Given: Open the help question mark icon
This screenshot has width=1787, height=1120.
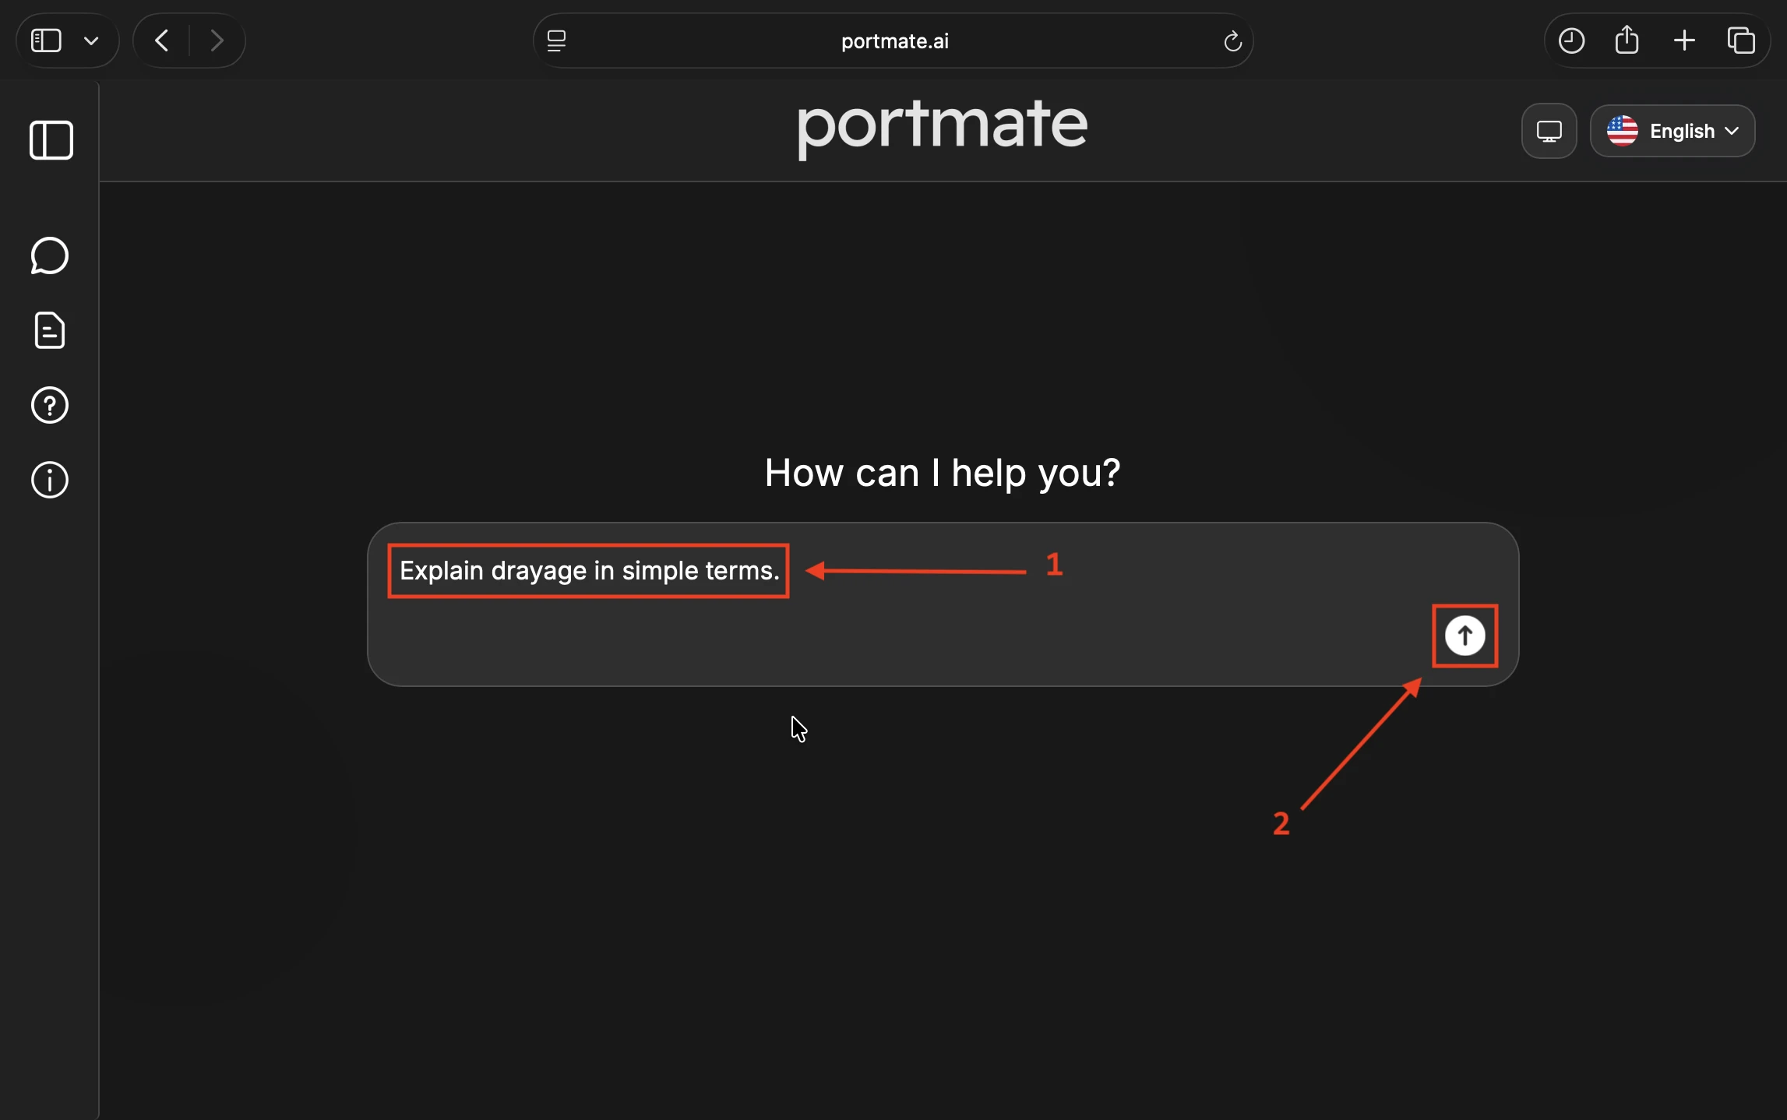Looking at the screenshot, I should click(50, 405).
